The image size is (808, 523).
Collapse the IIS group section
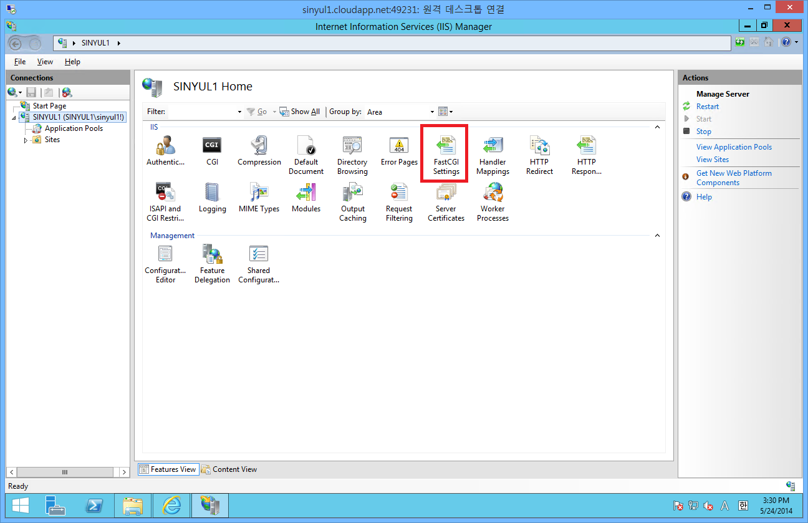[656, 127]
